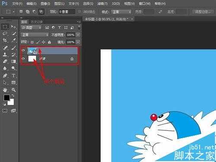Image resolution: width=216 pixels, height=162 pixels.
Task: Open the 文件(F) menu
Action: [17, 3]
